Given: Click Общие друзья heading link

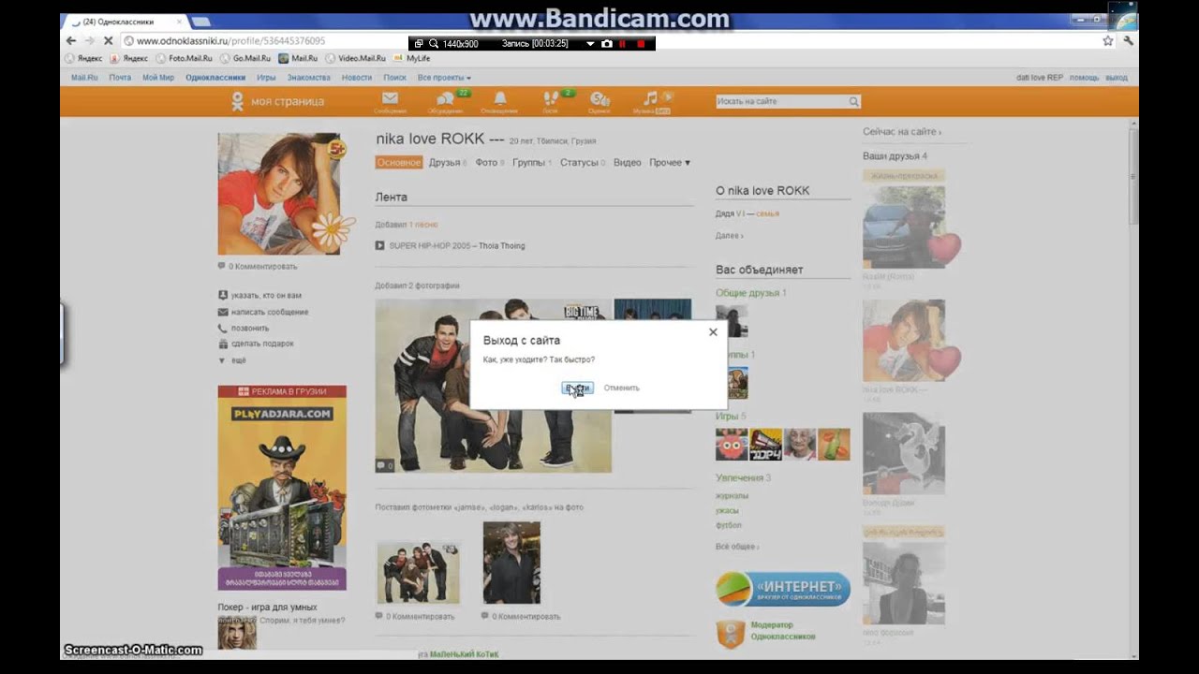Looking at the screenshot, I should 748,293.
